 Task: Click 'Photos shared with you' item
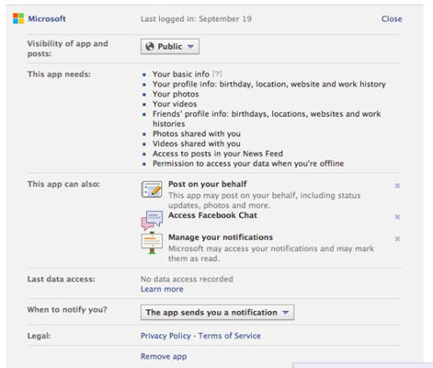click(x=197, y=133)
